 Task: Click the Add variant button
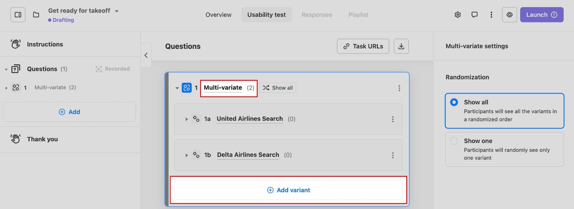click(288, 190)
